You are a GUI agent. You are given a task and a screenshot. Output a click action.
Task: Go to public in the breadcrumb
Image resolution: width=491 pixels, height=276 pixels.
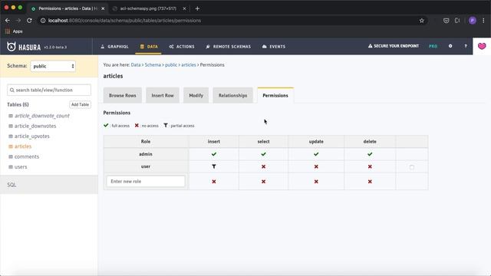coord(171,64)
